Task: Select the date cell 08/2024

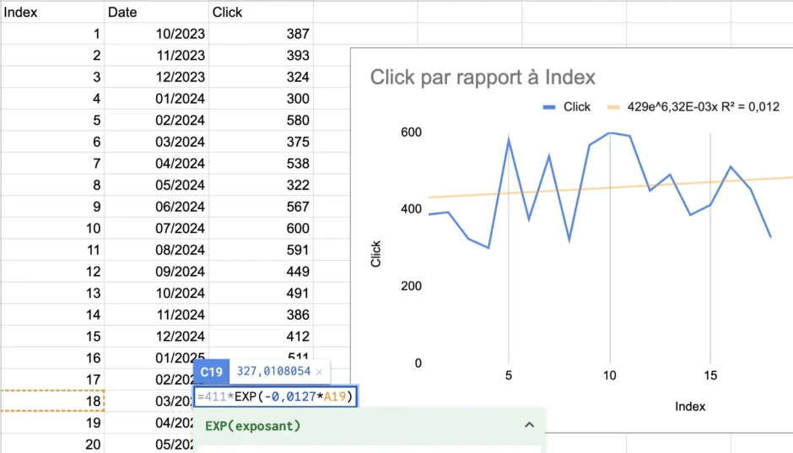Action: click(156, 250)
